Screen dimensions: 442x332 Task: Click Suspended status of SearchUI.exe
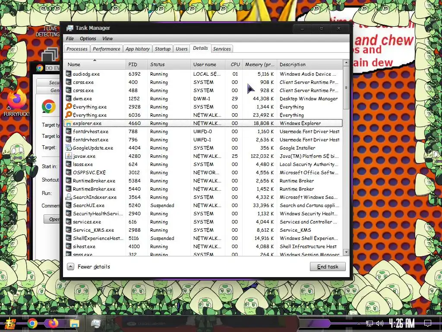(162, 205)
